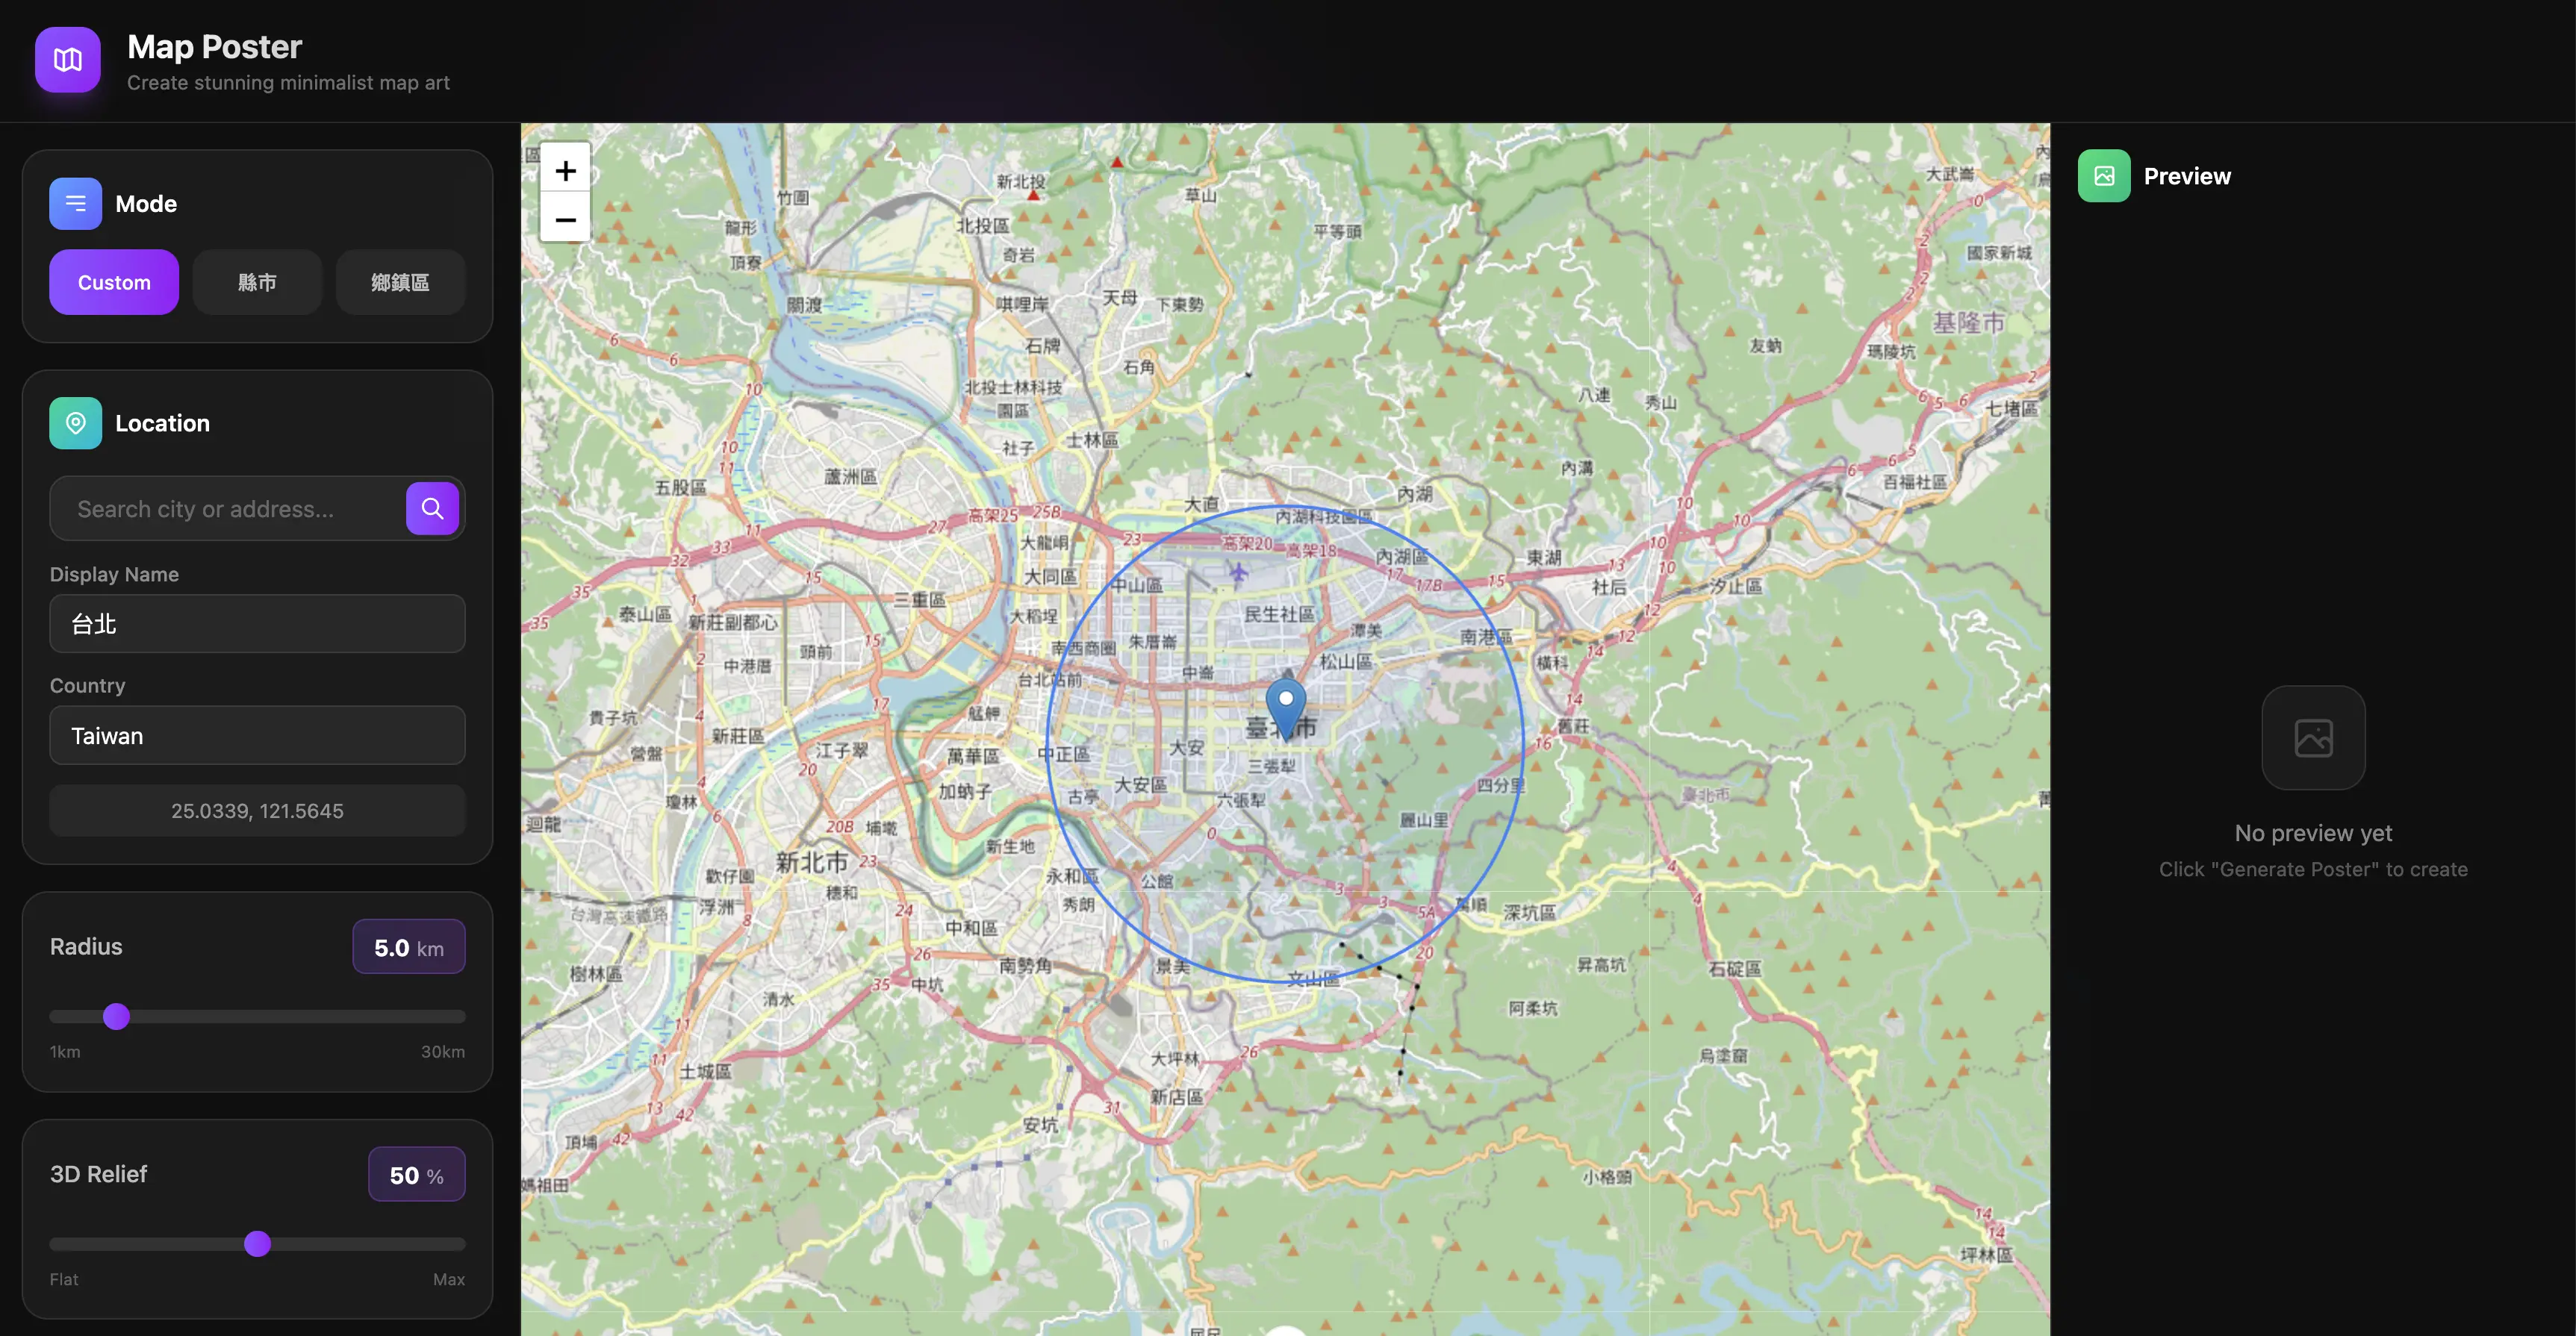
Task: Click the Map Poster logo icon
Action: [x=67, y=60]
